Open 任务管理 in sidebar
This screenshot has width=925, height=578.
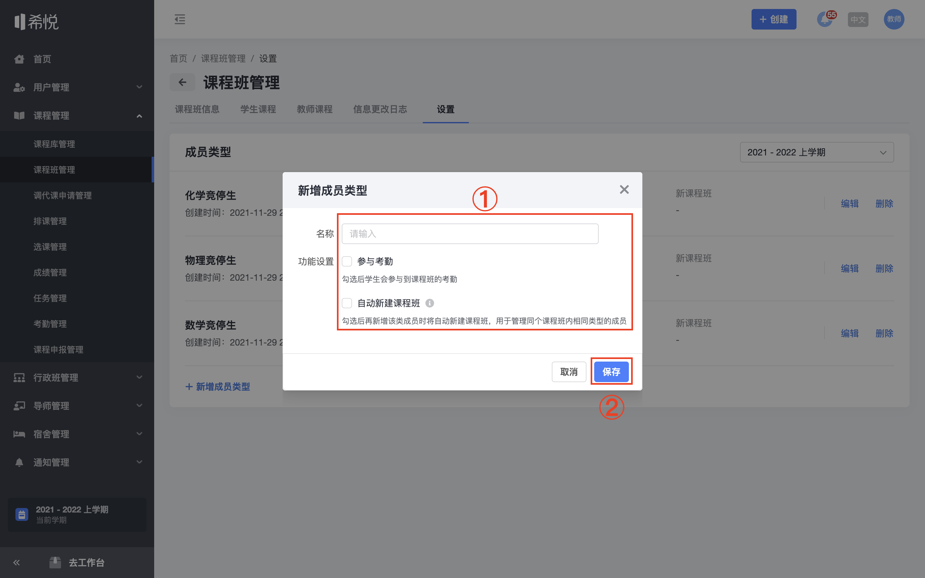click(x=77, y=298)
